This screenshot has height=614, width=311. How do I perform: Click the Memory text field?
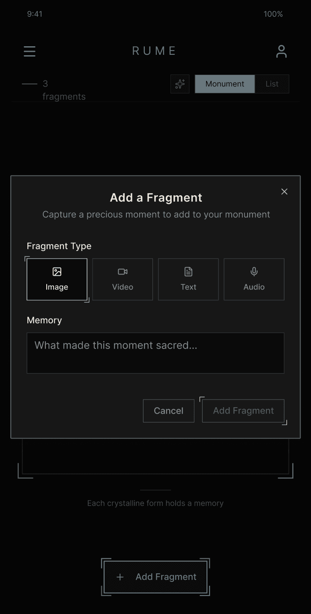pos(155,353)
